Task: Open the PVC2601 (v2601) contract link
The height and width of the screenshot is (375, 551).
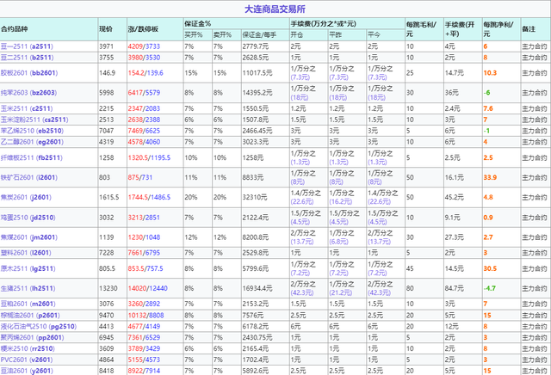Action: [x=27, y=360]
